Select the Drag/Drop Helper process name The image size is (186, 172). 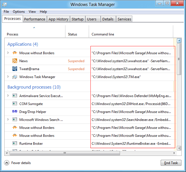tap(33, 112)
